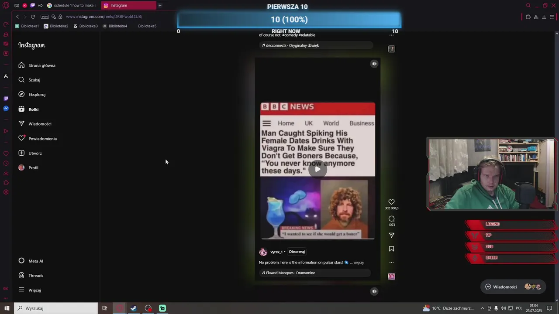This screenshot has width=559, height=314.
Task: Open Wiadomości in Instagram sidebar
Action: tap(35, 124)
